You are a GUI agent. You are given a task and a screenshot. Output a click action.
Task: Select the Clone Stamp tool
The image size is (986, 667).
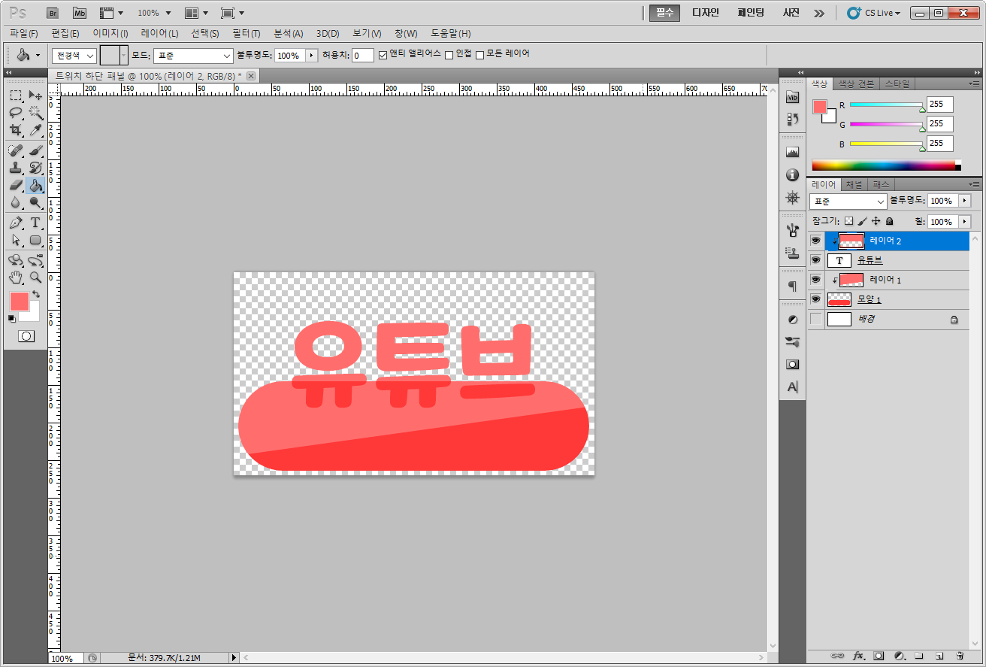(16, 168)
